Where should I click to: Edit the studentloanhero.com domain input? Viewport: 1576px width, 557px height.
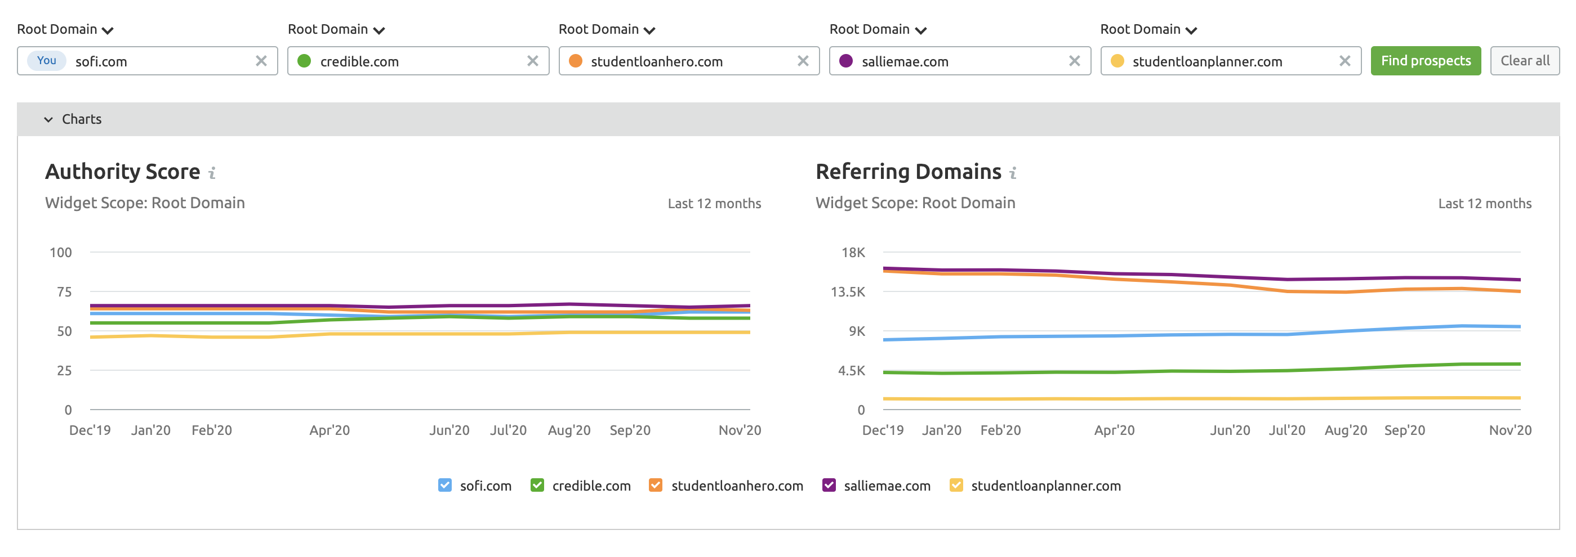pyautogui.click(x=690, y=62)
